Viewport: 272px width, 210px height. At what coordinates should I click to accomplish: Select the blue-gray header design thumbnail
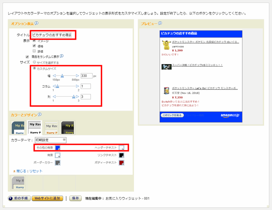[x=18, y=128]
